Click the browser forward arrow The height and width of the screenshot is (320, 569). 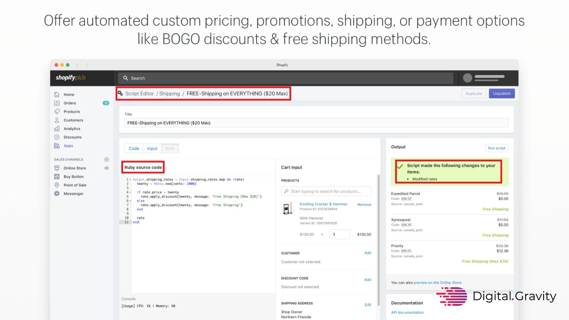(x=87, y=65)
